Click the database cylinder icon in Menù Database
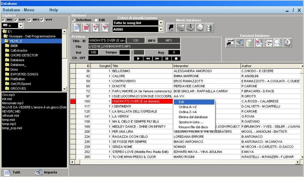This screenshot has width=304, height=177. [209, 28]
